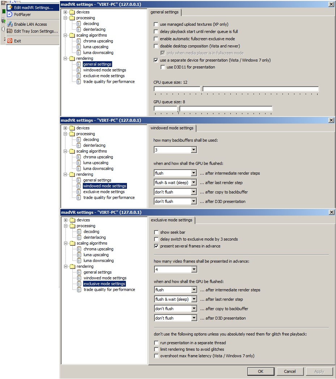Click the red Exit icon in tray menu
The height and width of the screenshot is (379, 336).
[x=10, y=41]
